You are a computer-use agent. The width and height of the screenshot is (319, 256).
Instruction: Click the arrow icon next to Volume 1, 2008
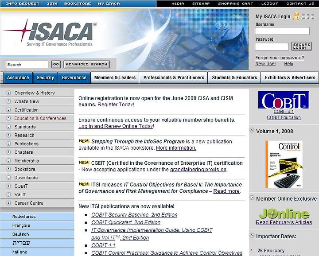tap(252, 130)
